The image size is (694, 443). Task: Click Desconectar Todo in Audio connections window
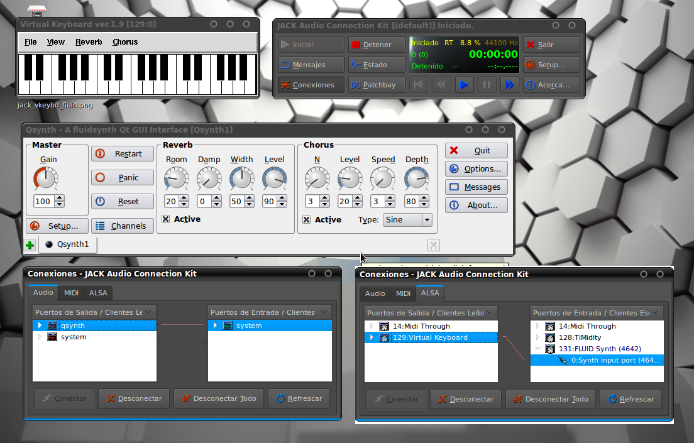point(219,398)
